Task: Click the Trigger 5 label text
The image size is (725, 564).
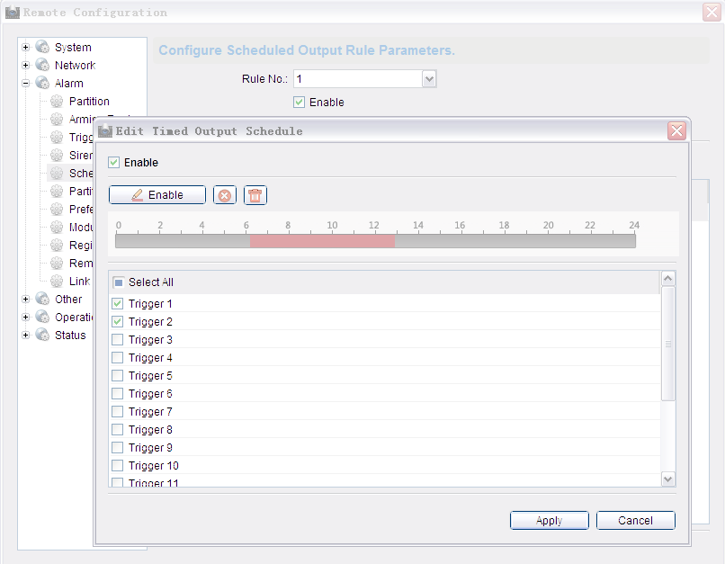Action: pyautogui.click(x=150, y=376)
